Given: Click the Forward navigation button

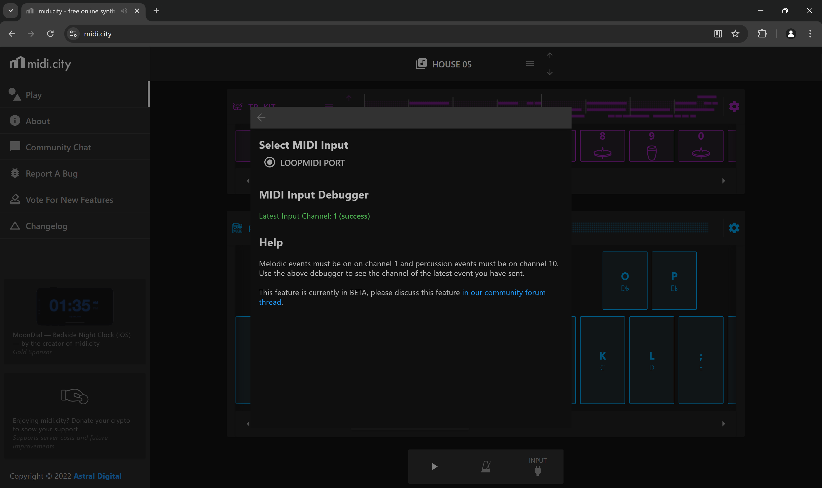Looking at the screenshot, I should (31, 33).
